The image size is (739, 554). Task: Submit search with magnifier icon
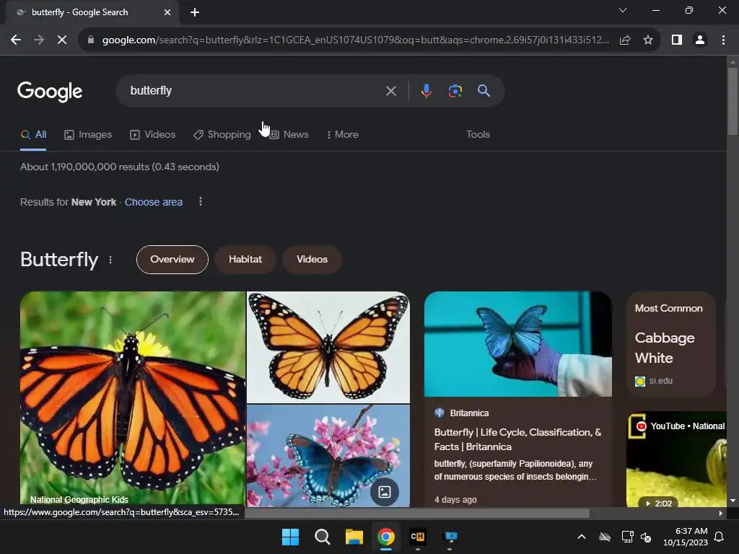point(484,90)
